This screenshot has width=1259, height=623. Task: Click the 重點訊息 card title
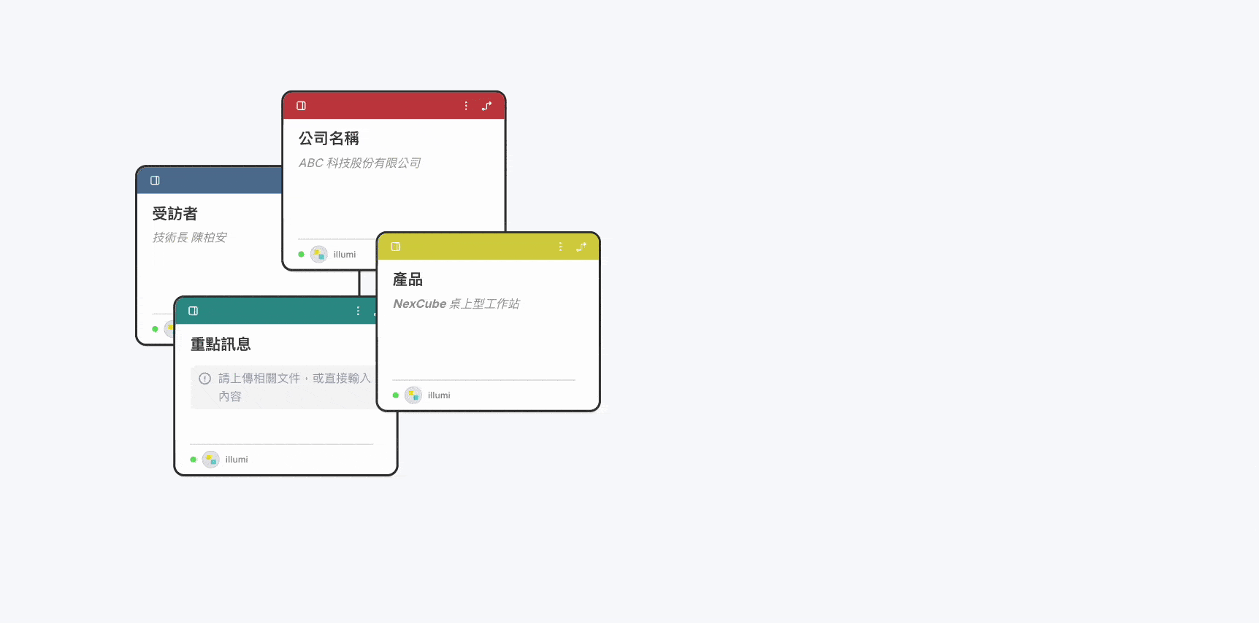(221, 344)
